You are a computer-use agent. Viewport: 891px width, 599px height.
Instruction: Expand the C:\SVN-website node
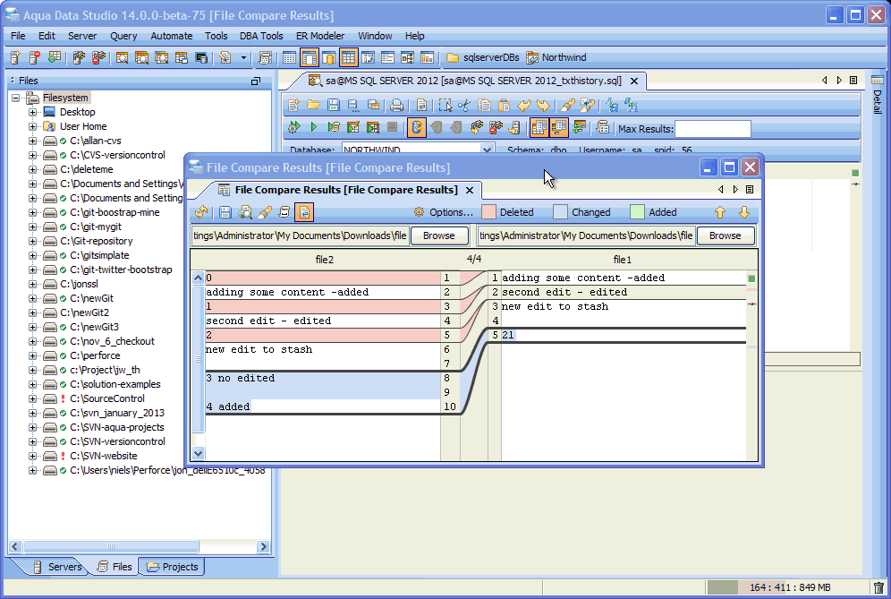pyautogui.click(x=32, y=457)
